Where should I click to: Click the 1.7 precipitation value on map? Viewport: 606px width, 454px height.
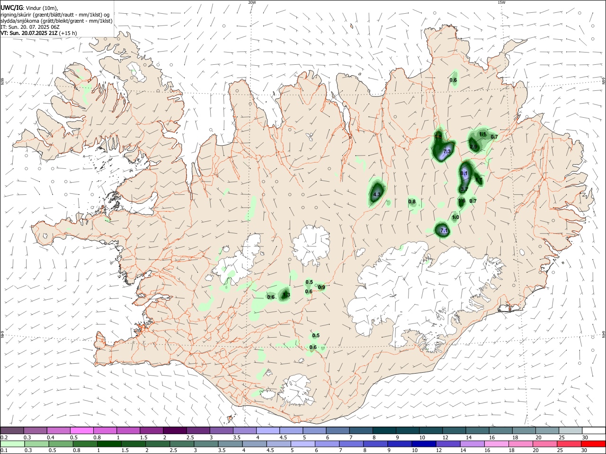pos(479,180)
